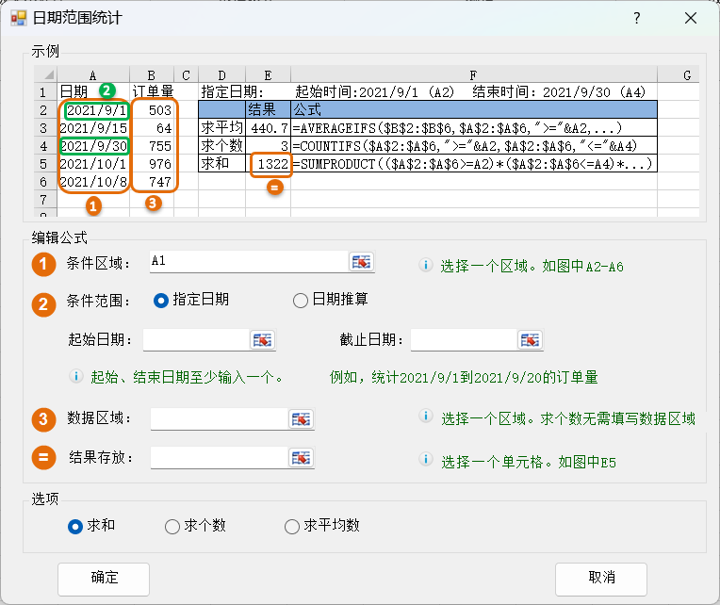Click range picker icon for 结果存放
720x605 pixels.
point(301,458)
